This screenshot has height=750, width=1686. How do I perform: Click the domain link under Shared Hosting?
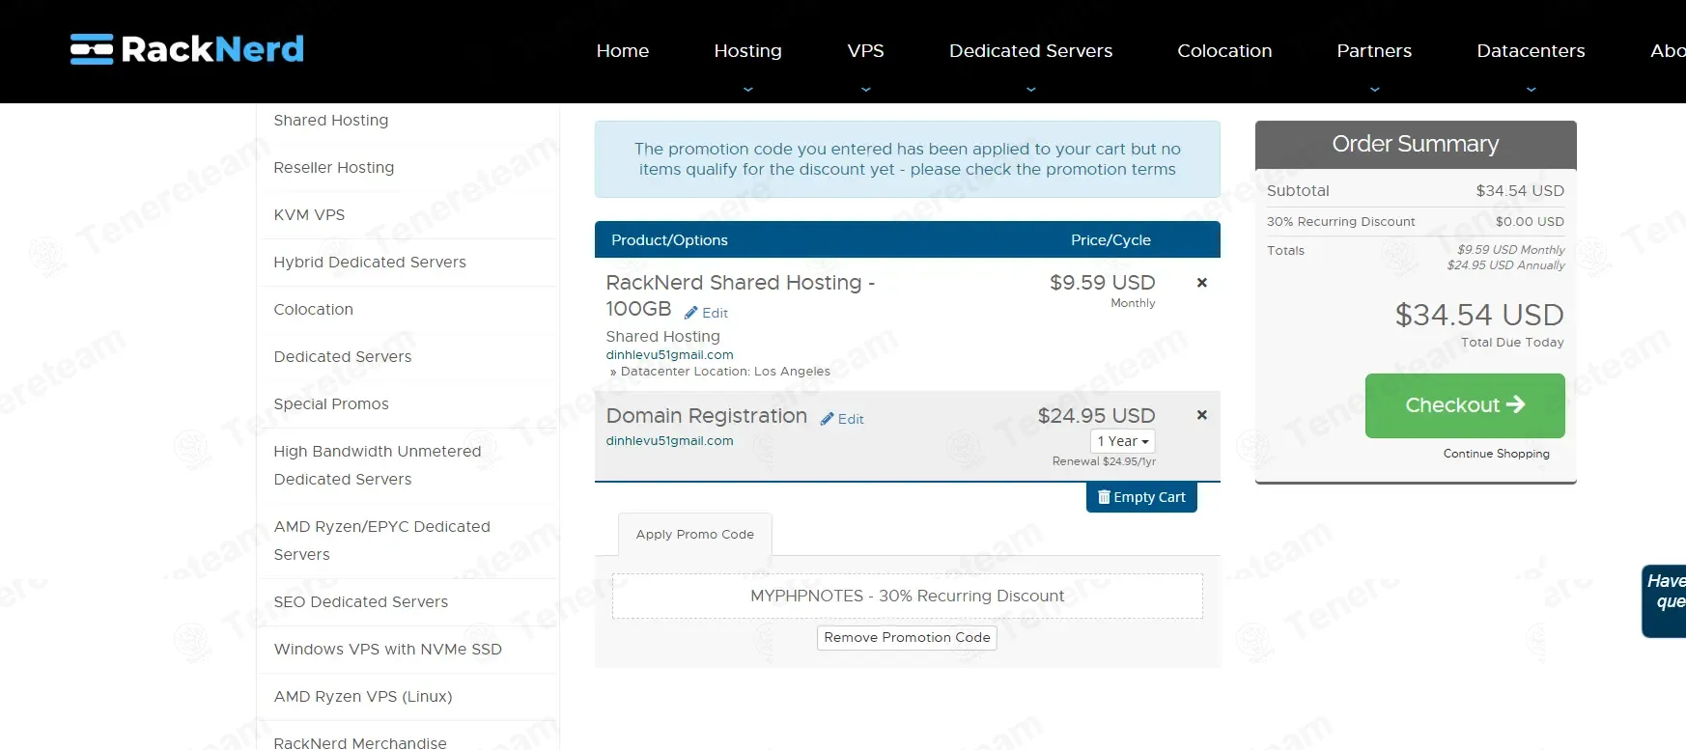(x=669, y=355)
